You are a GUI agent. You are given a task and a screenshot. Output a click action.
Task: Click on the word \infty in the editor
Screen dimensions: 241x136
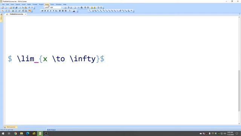tap(82, 59)
